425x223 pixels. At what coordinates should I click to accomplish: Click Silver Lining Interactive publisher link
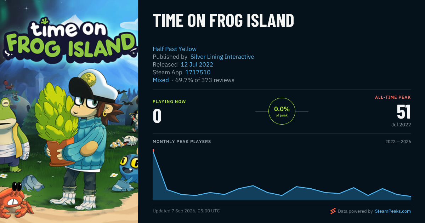(222, 57)
